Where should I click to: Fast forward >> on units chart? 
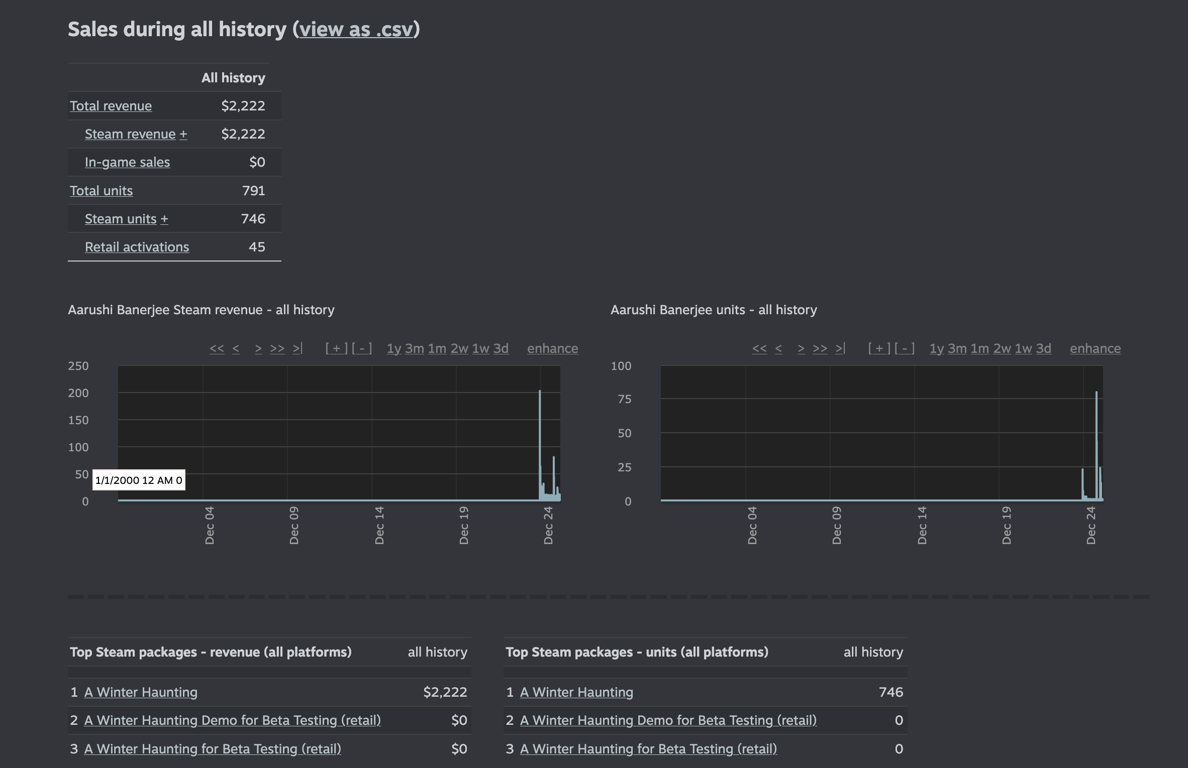pos(820,348)
